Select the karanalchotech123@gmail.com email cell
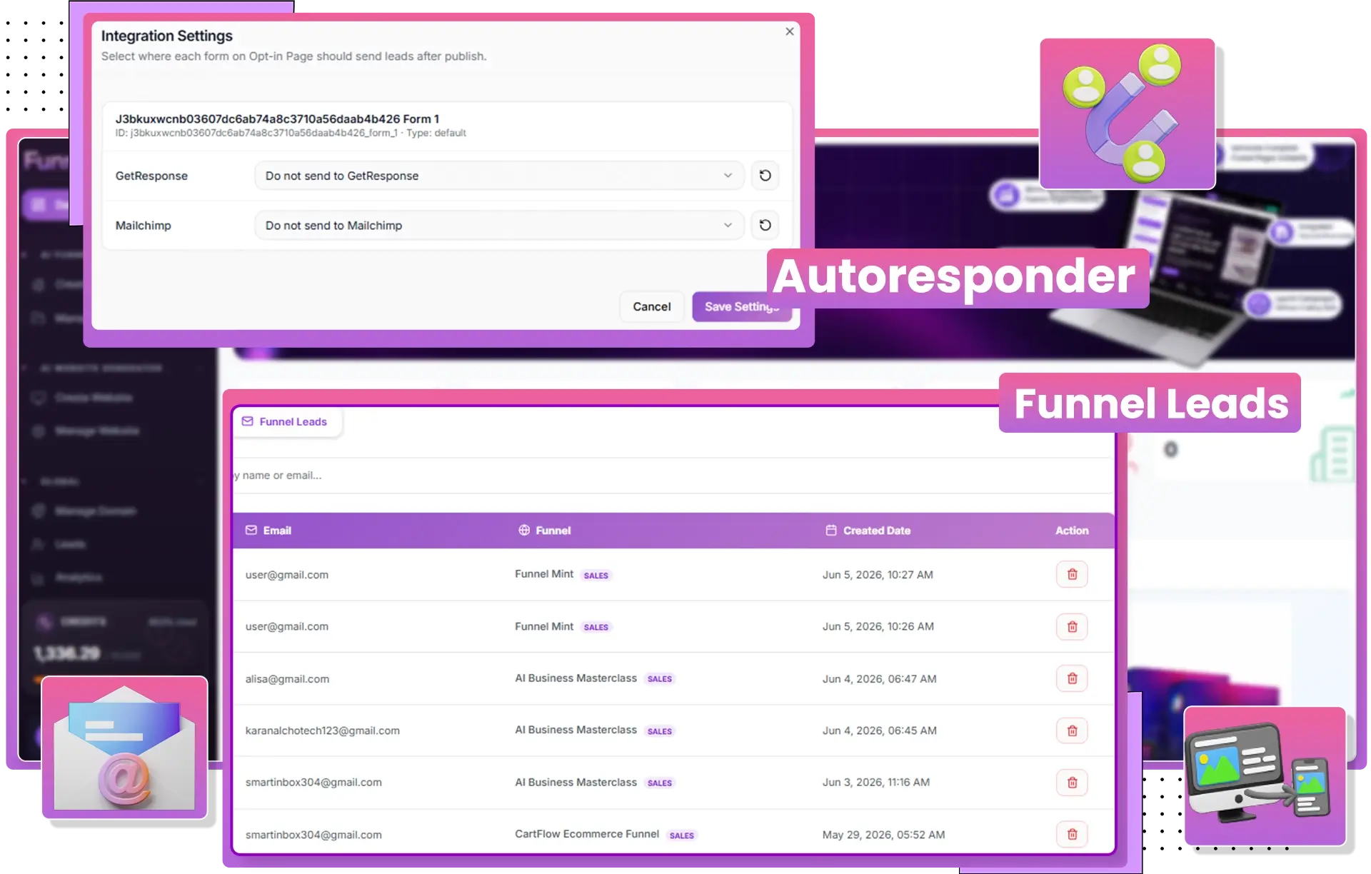 (322, 731)
